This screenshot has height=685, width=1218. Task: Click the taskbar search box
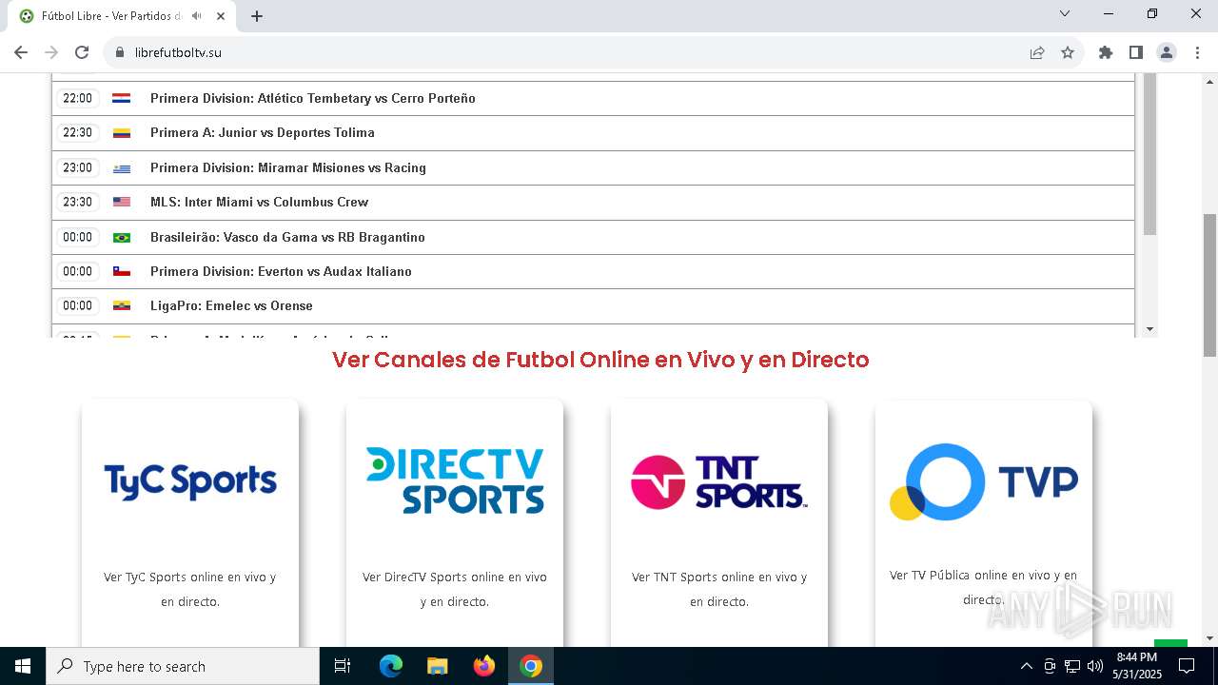coord(183,666)
